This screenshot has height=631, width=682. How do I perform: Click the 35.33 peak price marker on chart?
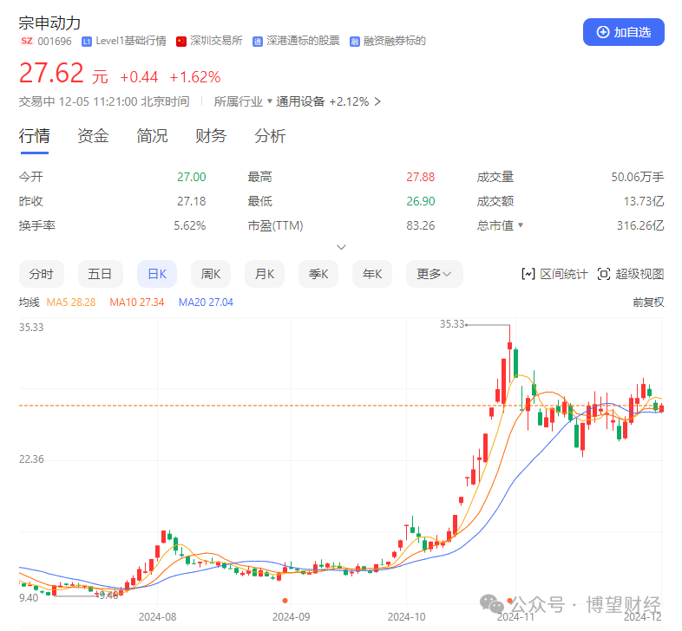pos(452,324)
